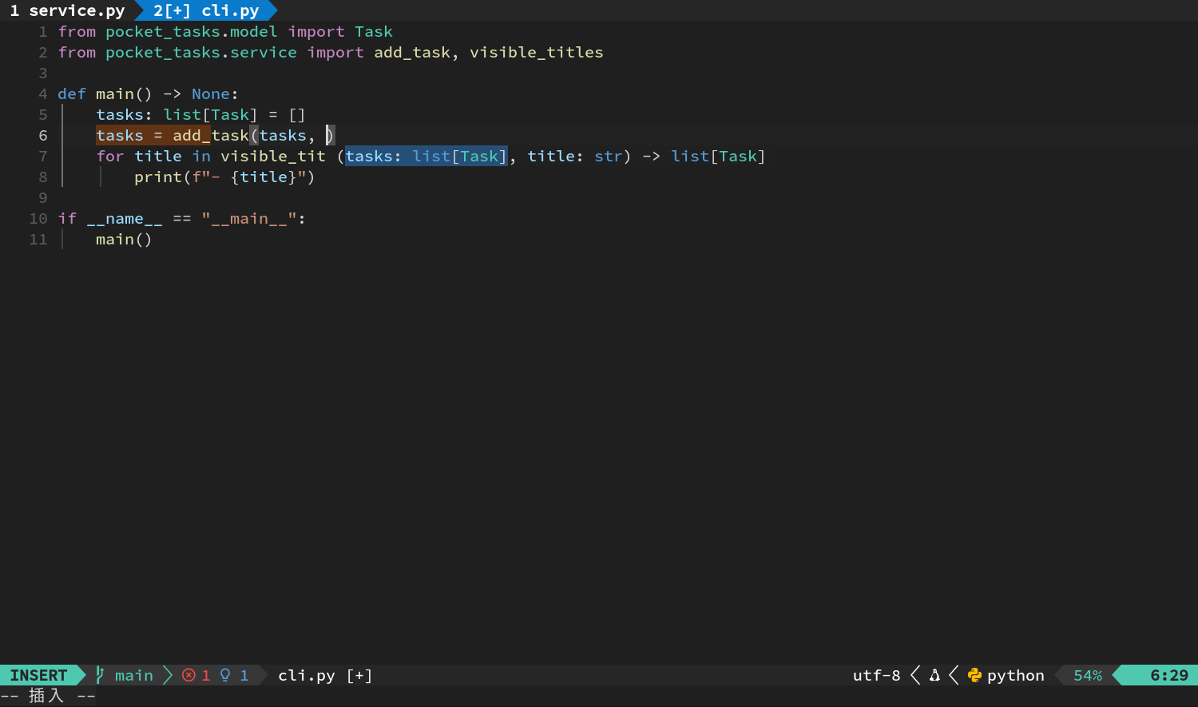Click the git branch icon in statusline

(x=100, y=675)
